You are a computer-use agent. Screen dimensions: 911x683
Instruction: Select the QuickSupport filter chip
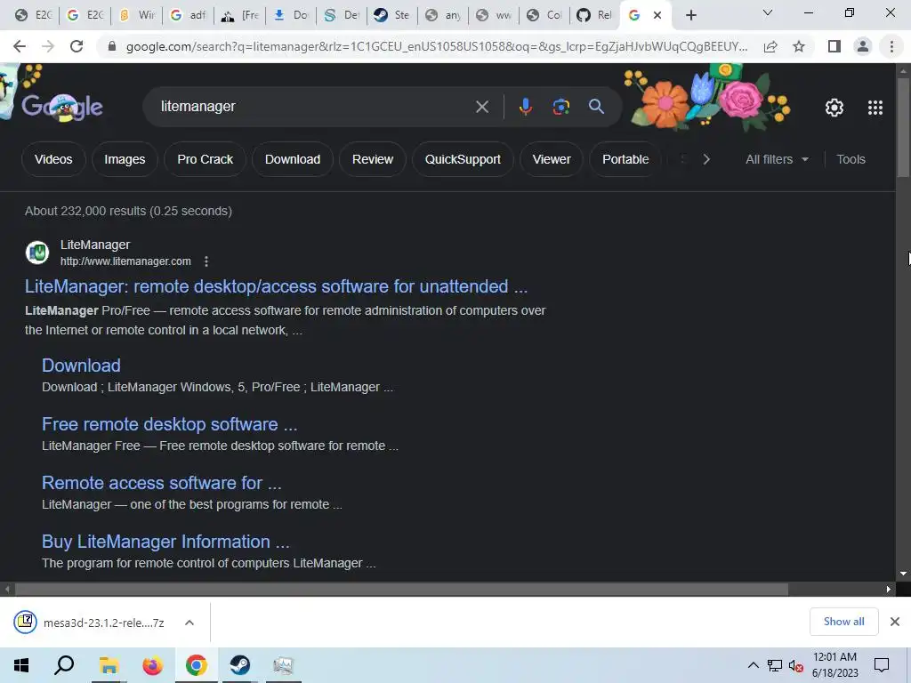pos(463,159)
